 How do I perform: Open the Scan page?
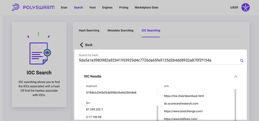tap(64, 8)
